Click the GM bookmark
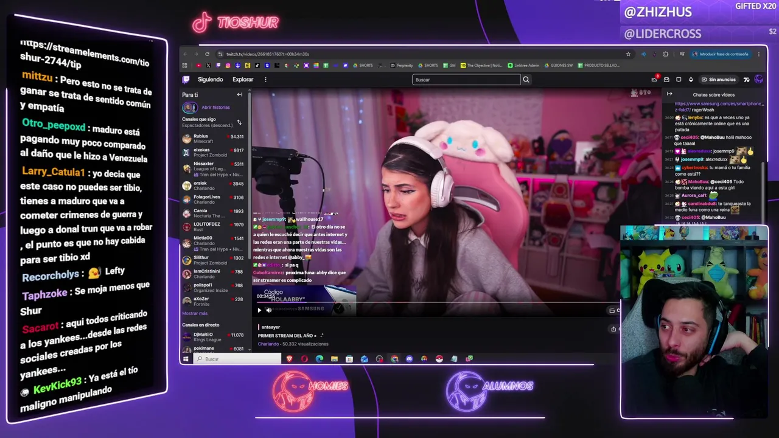Viewport: 779px width, 438px height. pos(450,65)
